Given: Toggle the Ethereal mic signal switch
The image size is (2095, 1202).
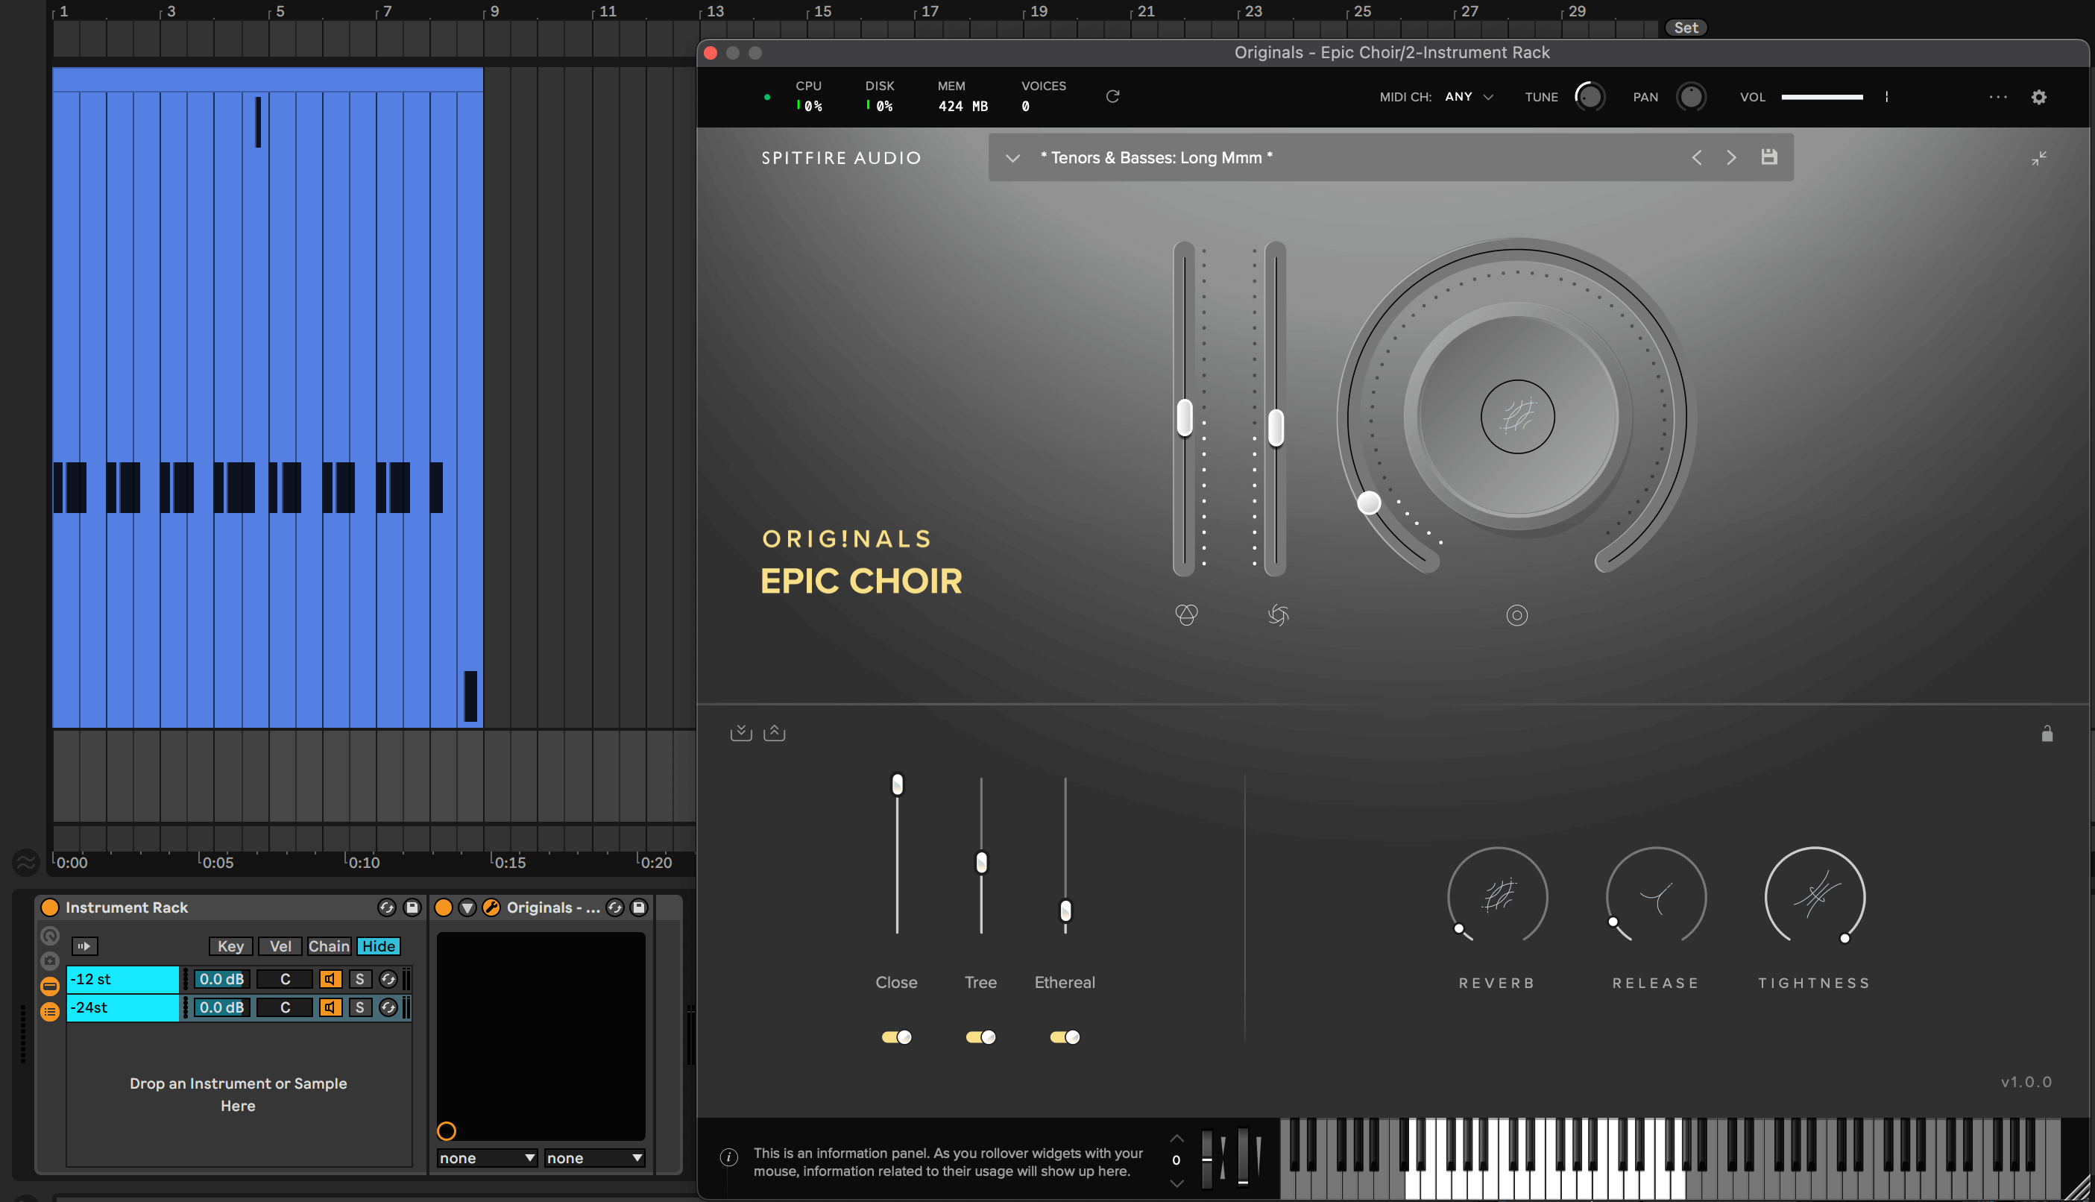Looking at the screenshot, I should 1065,1037.
